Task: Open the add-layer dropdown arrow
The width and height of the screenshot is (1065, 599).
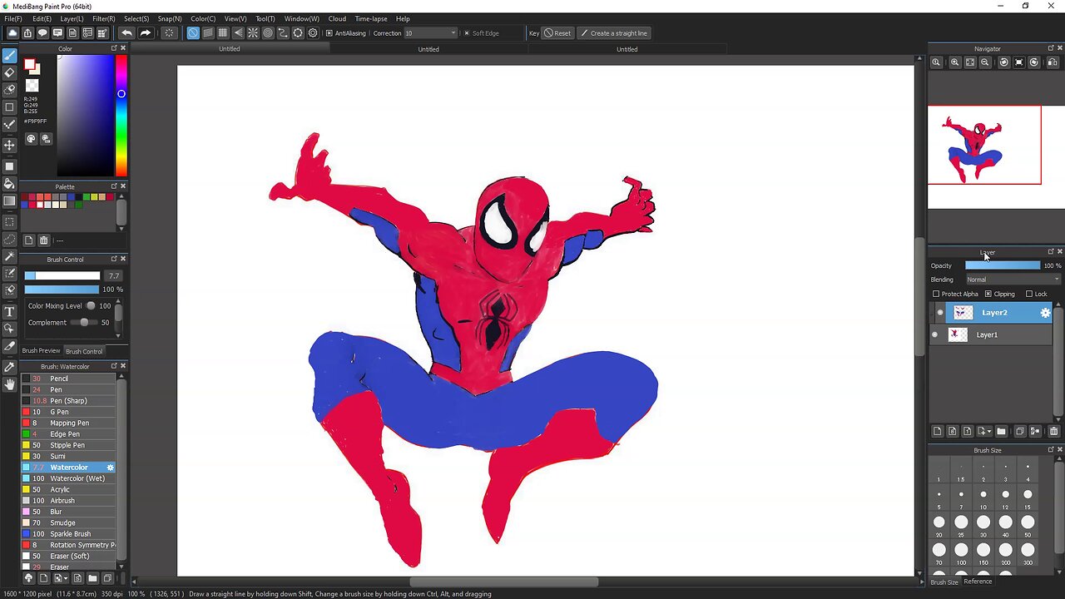Action: (x=988, y=431)
